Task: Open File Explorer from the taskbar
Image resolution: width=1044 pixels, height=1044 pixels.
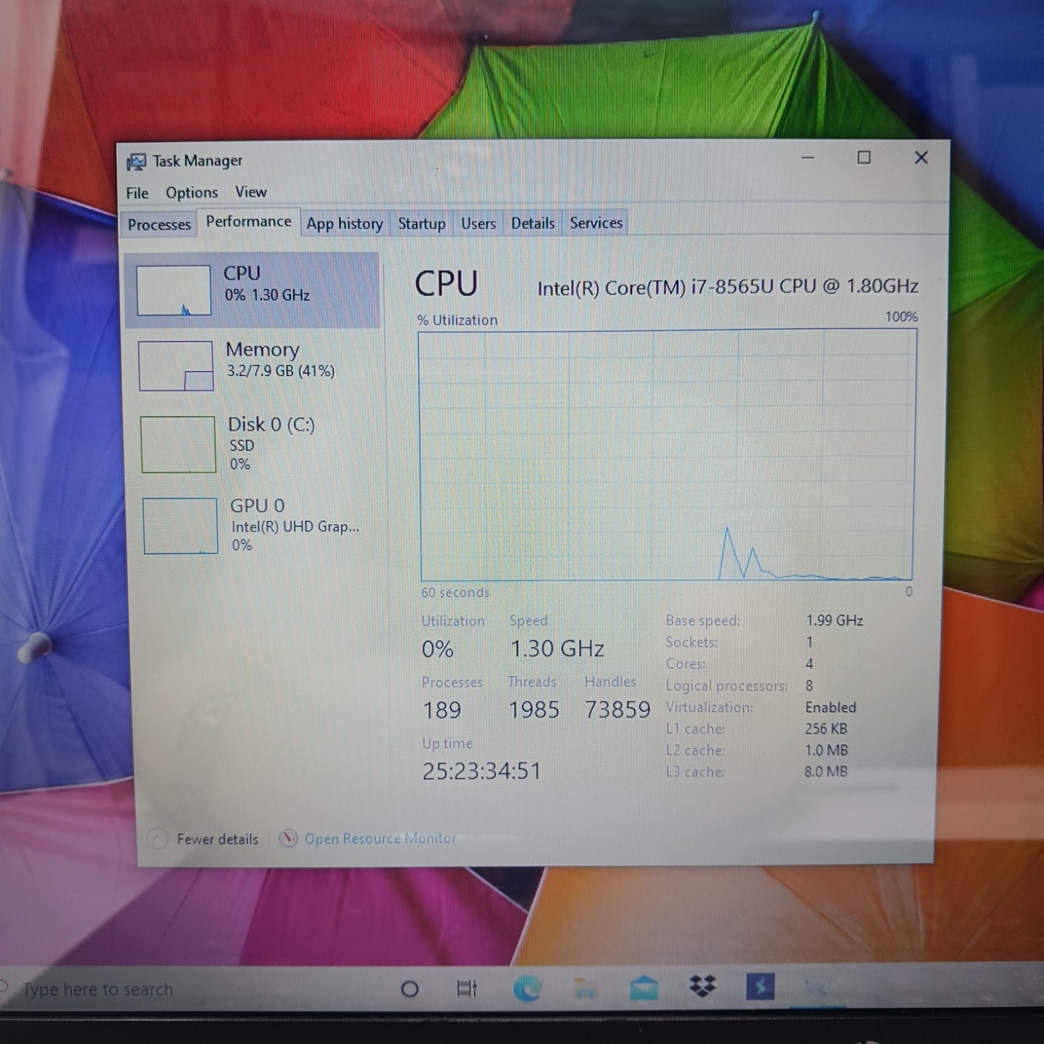Action: [585, 988]
